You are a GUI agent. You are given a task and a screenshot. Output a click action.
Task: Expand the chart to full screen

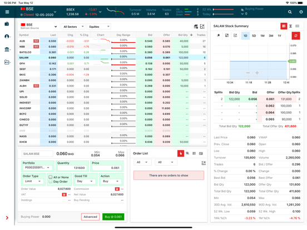235,36
